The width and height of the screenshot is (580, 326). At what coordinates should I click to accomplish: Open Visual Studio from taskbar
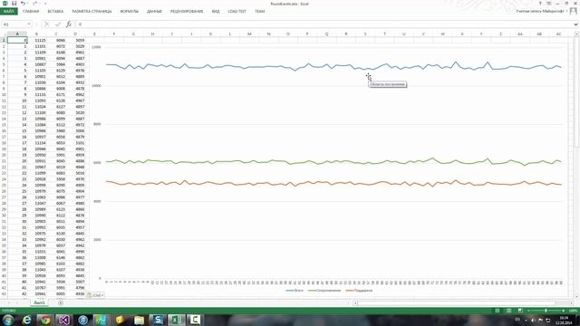(x=64, y=320)
